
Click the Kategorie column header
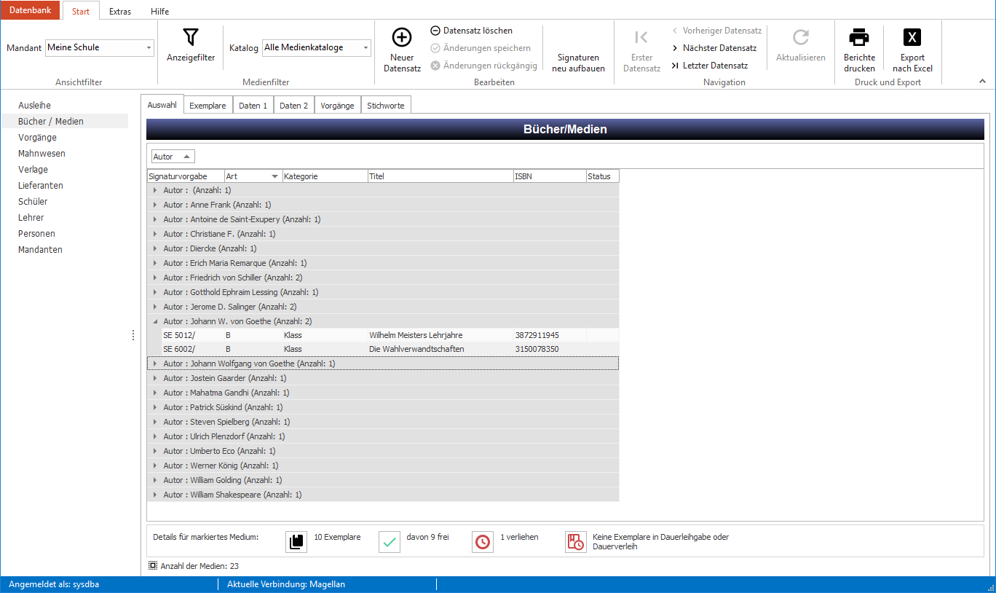click(x=325, y=176)
